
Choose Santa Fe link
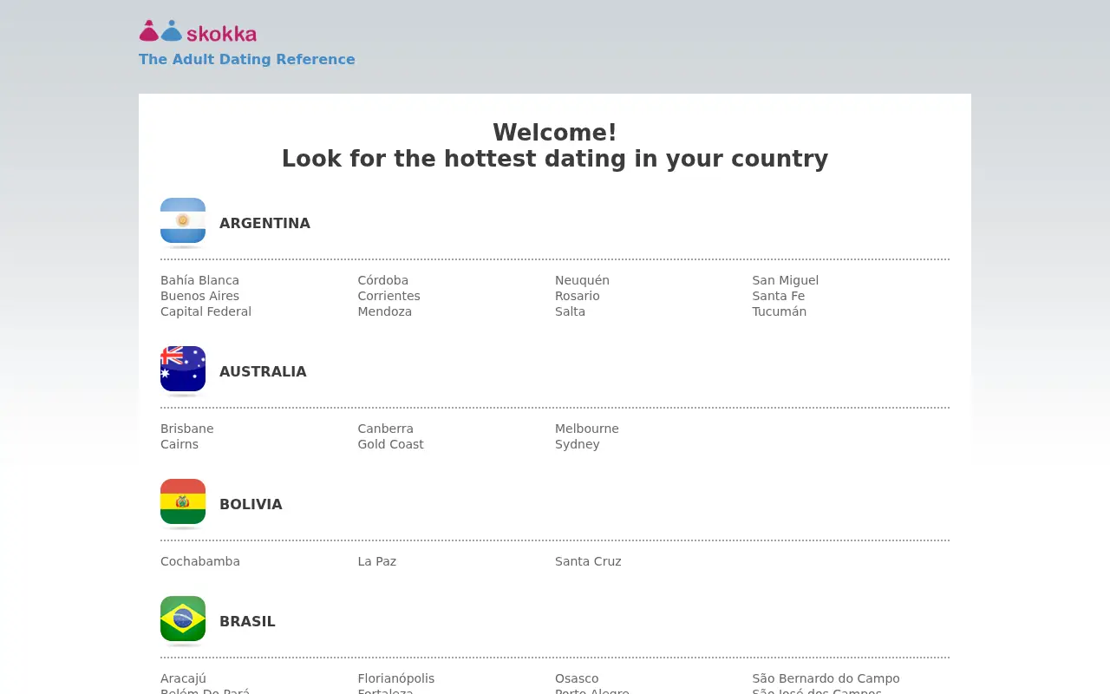tap(778, 296)
